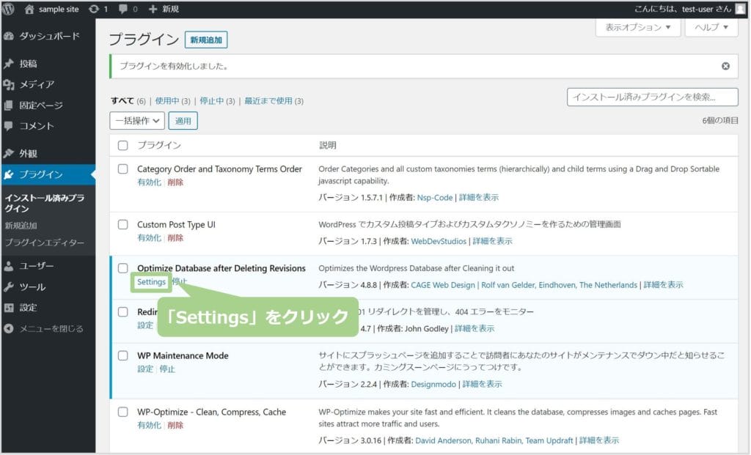Image resolution: width=751 pixels, height=455 pixels.
Task: Dismiss the plugin activated notice
Action: (725, 66)
